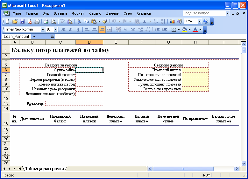Open the paste options arrow
This screenshot has height=179, width=248.
click(x=99, y=21)
